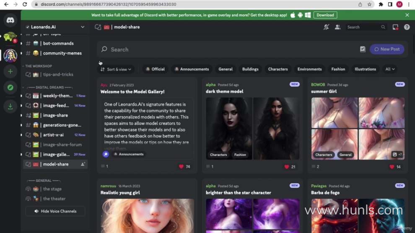Join the stage voice channel
Screen dimensions: 415x233
click(55, 189)
